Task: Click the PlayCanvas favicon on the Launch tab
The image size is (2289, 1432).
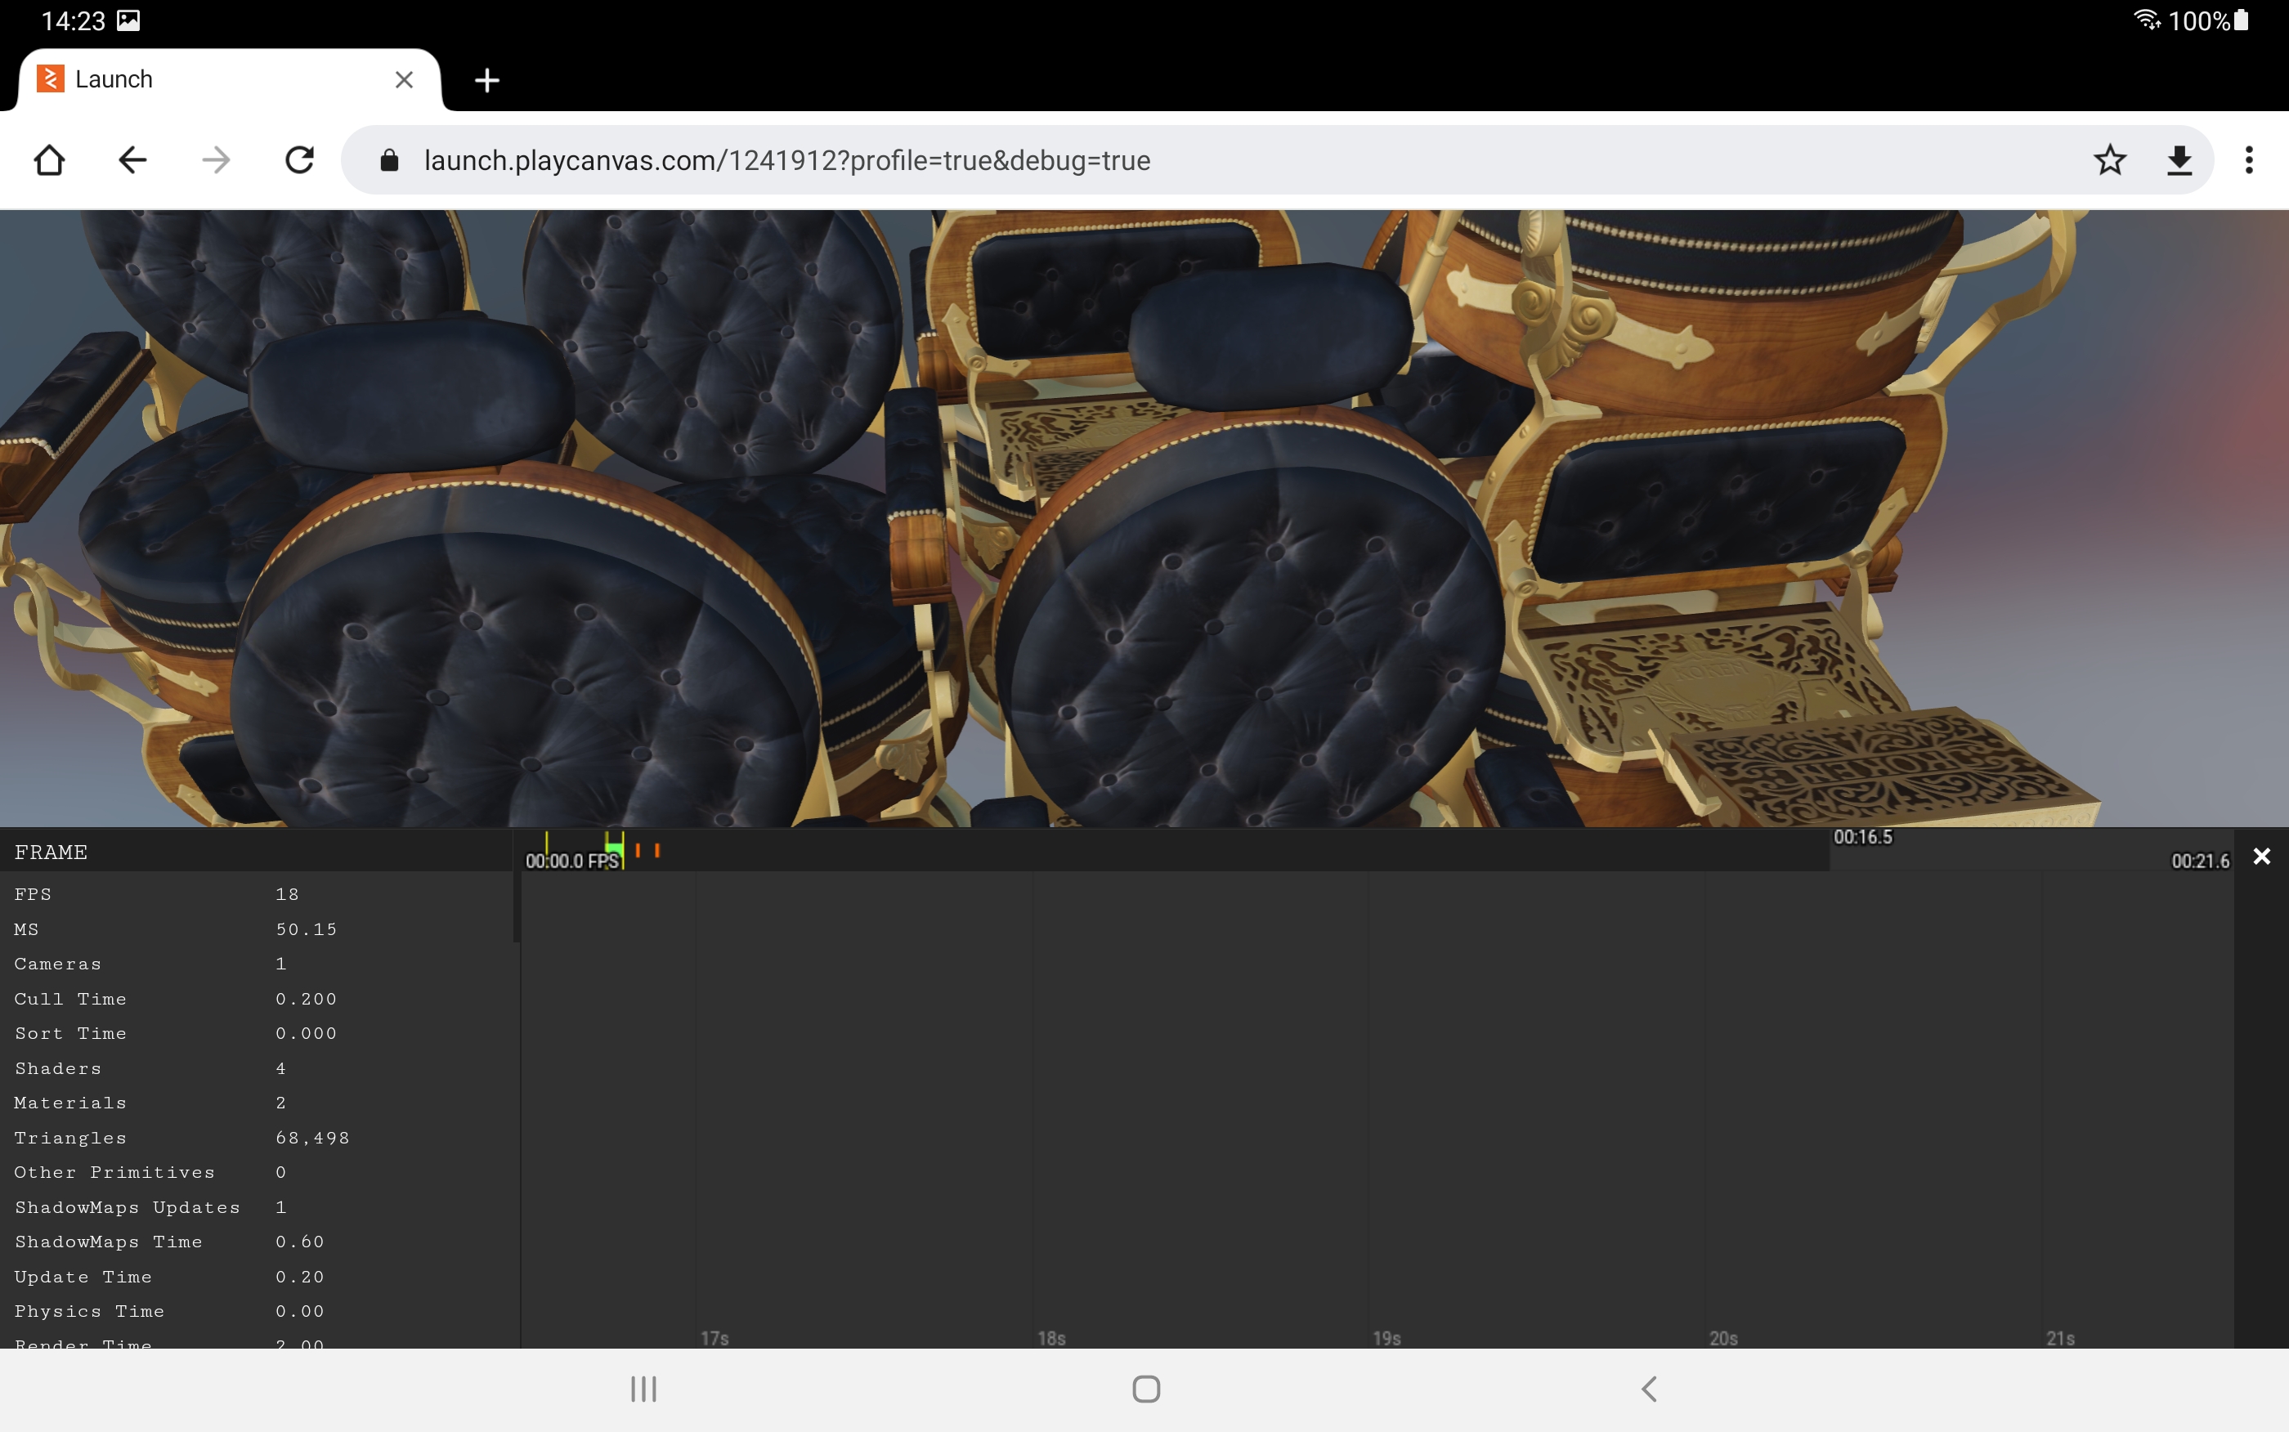Action: coord(50,79)
